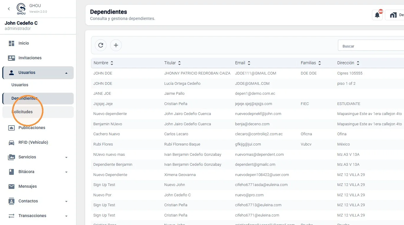Click the Publicaciones cloud icon
The height and width of the screenshot is (225, 404).
(x=11, y=128)
